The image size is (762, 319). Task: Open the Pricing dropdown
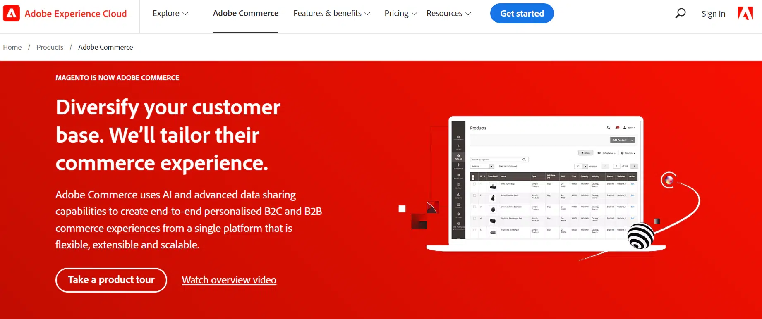coord(400,14)
